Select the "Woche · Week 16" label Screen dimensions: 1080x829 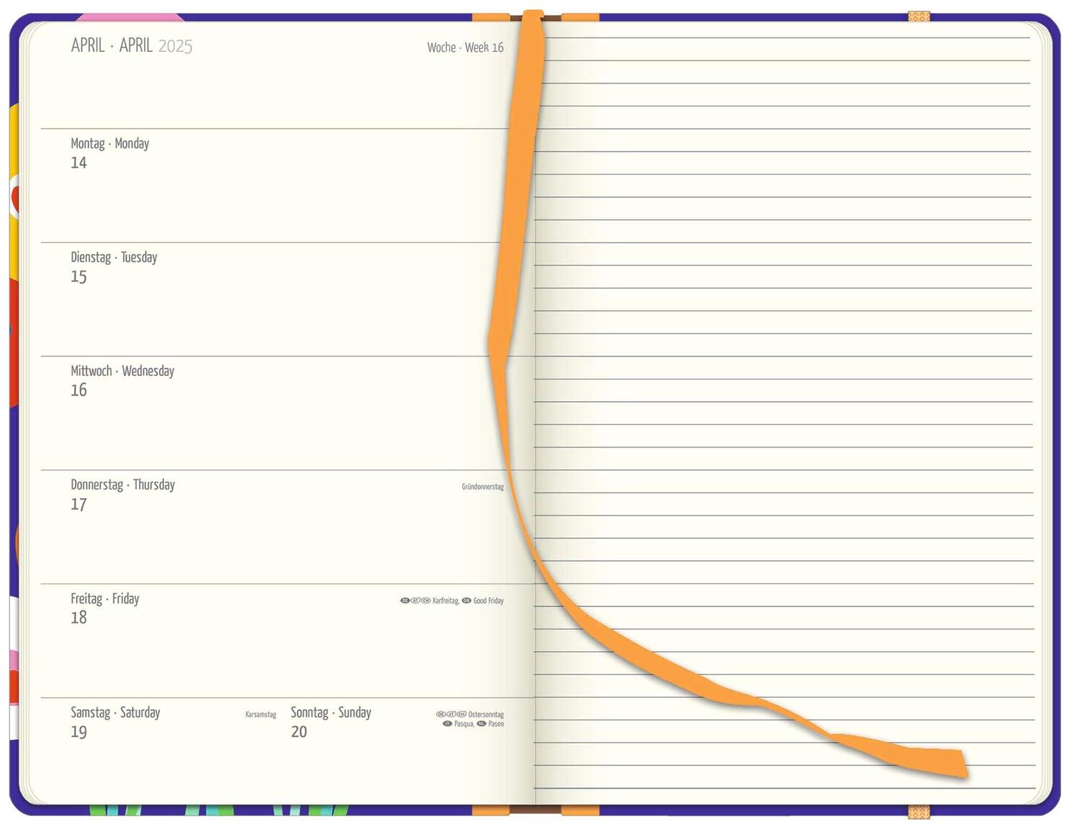click(465, 48)
